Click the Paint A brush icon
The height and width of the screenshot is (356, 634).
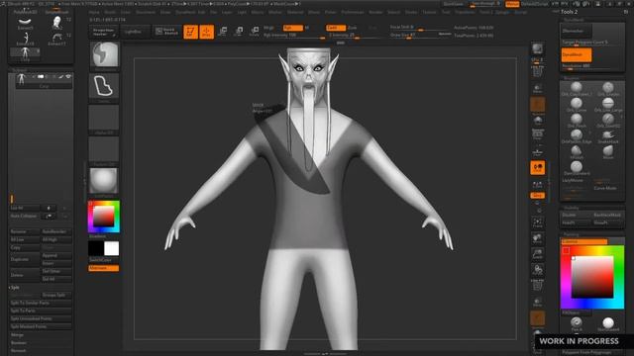click(577, 323)
